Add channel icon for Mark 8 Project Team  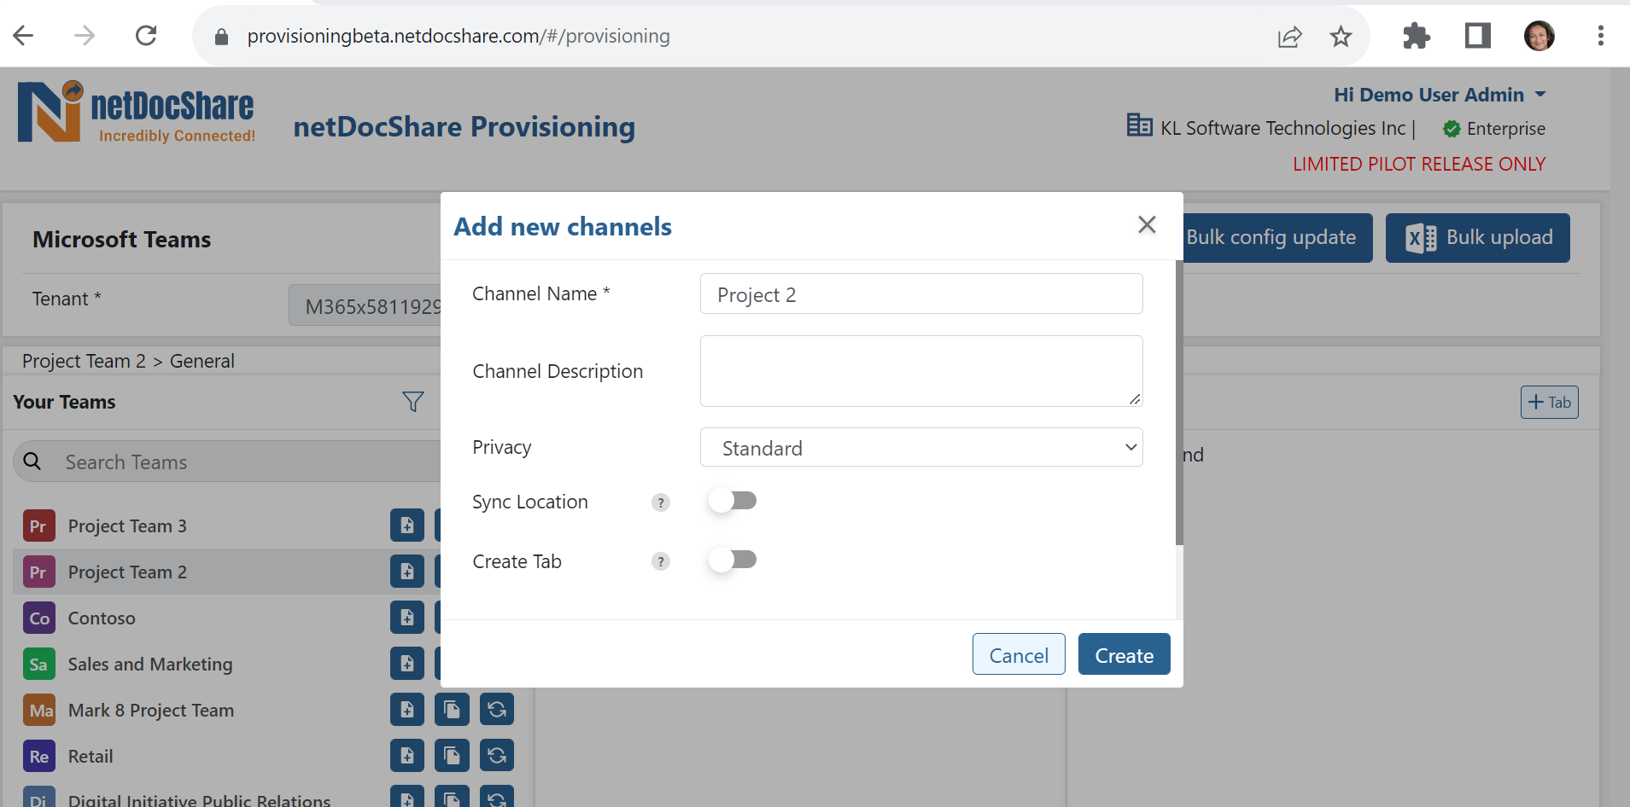click(407, 710)
